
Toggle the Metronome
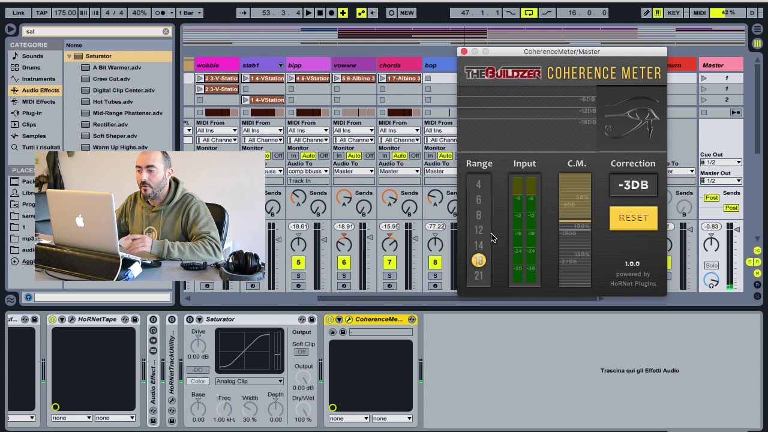160,13
